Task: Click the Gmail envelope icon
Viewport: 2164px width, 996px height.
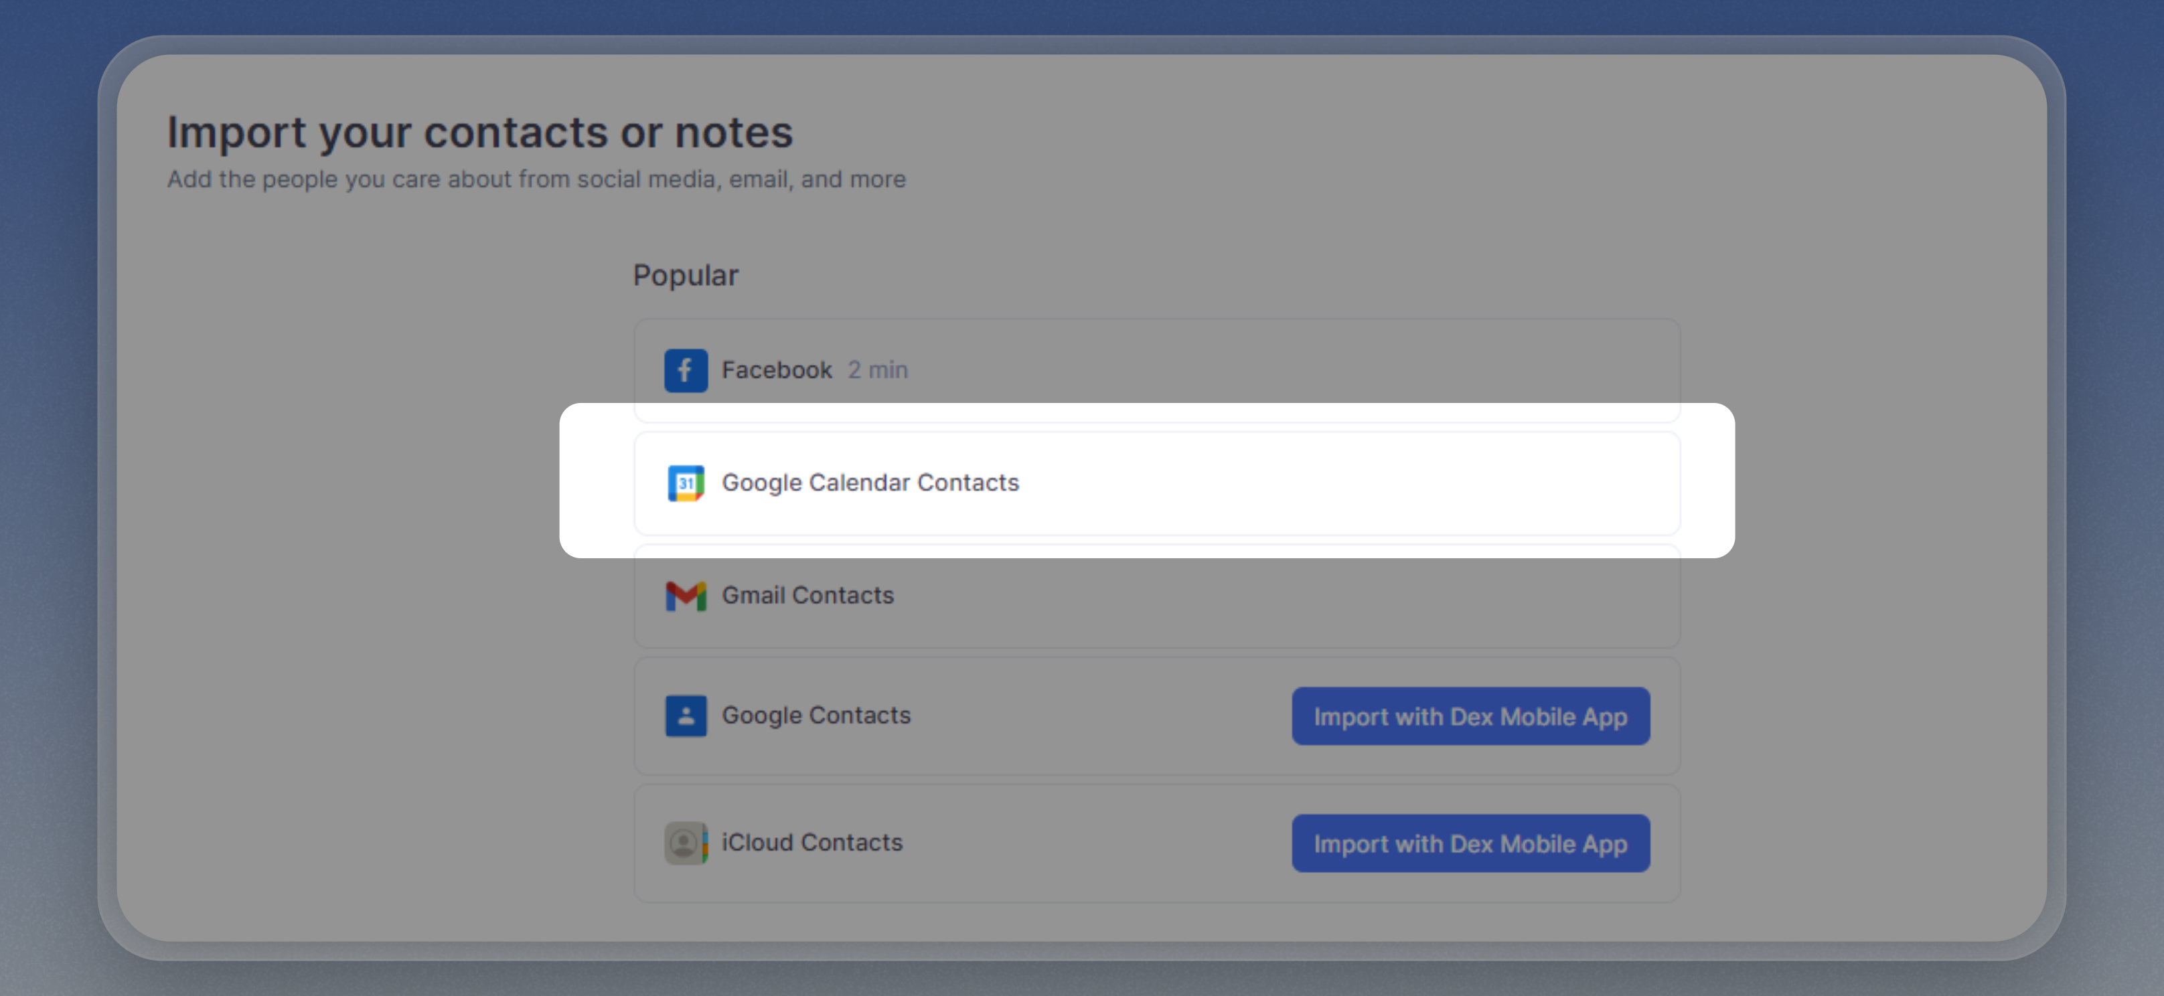Action: (686, 596)
